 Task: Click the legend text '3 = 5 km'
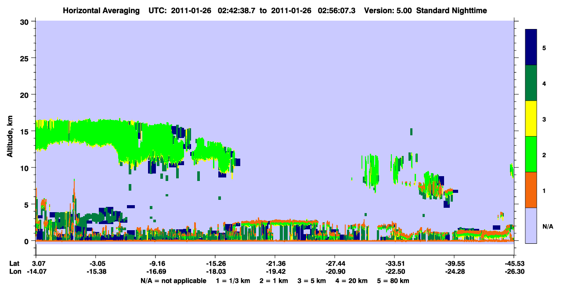point(312,281)
